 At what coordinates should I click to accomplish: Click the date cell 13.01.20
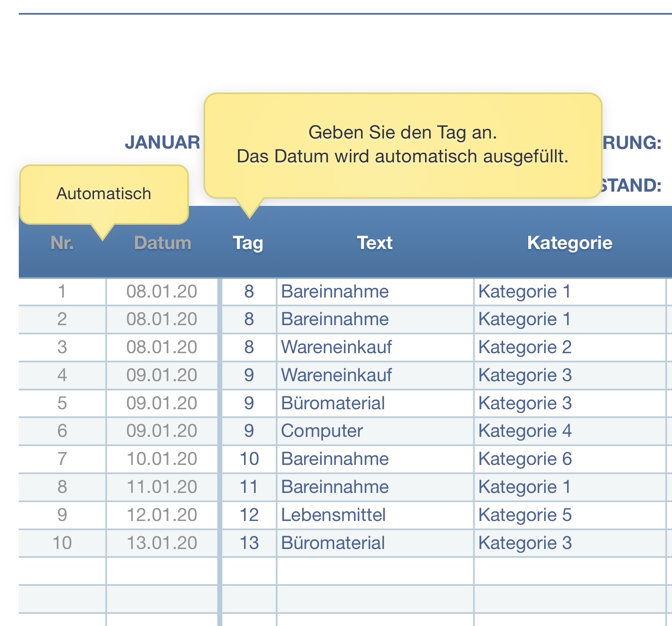pyautogui.click(x=162, y=543)
